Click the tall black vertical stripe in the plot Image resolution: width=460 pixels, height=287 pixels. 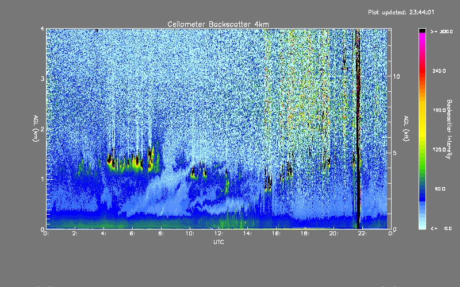tap(358, 129)
